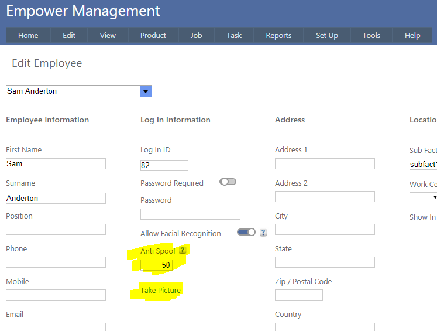Open the Help menu item
This screenshot has height=331, width=437.
pyautogui.click(x=412, y=36)
